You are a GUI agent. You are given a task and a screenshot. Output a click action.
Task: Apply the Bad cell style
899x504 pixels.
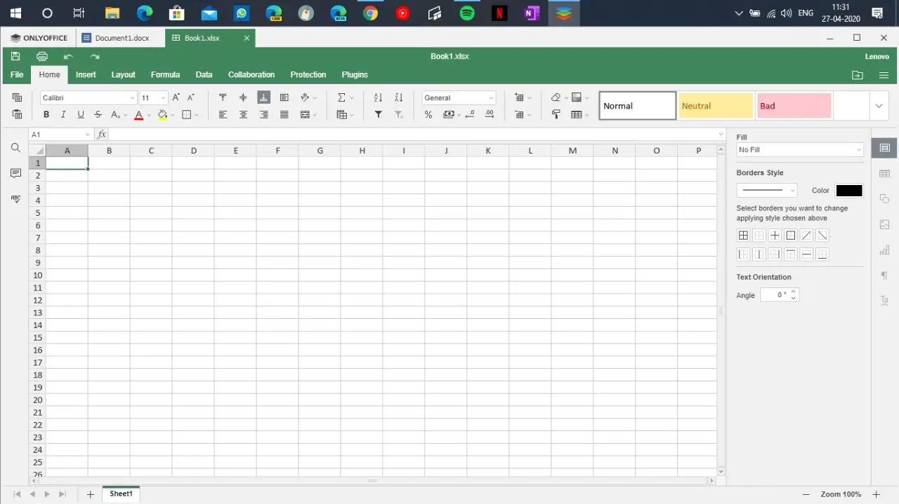(794, 105)
